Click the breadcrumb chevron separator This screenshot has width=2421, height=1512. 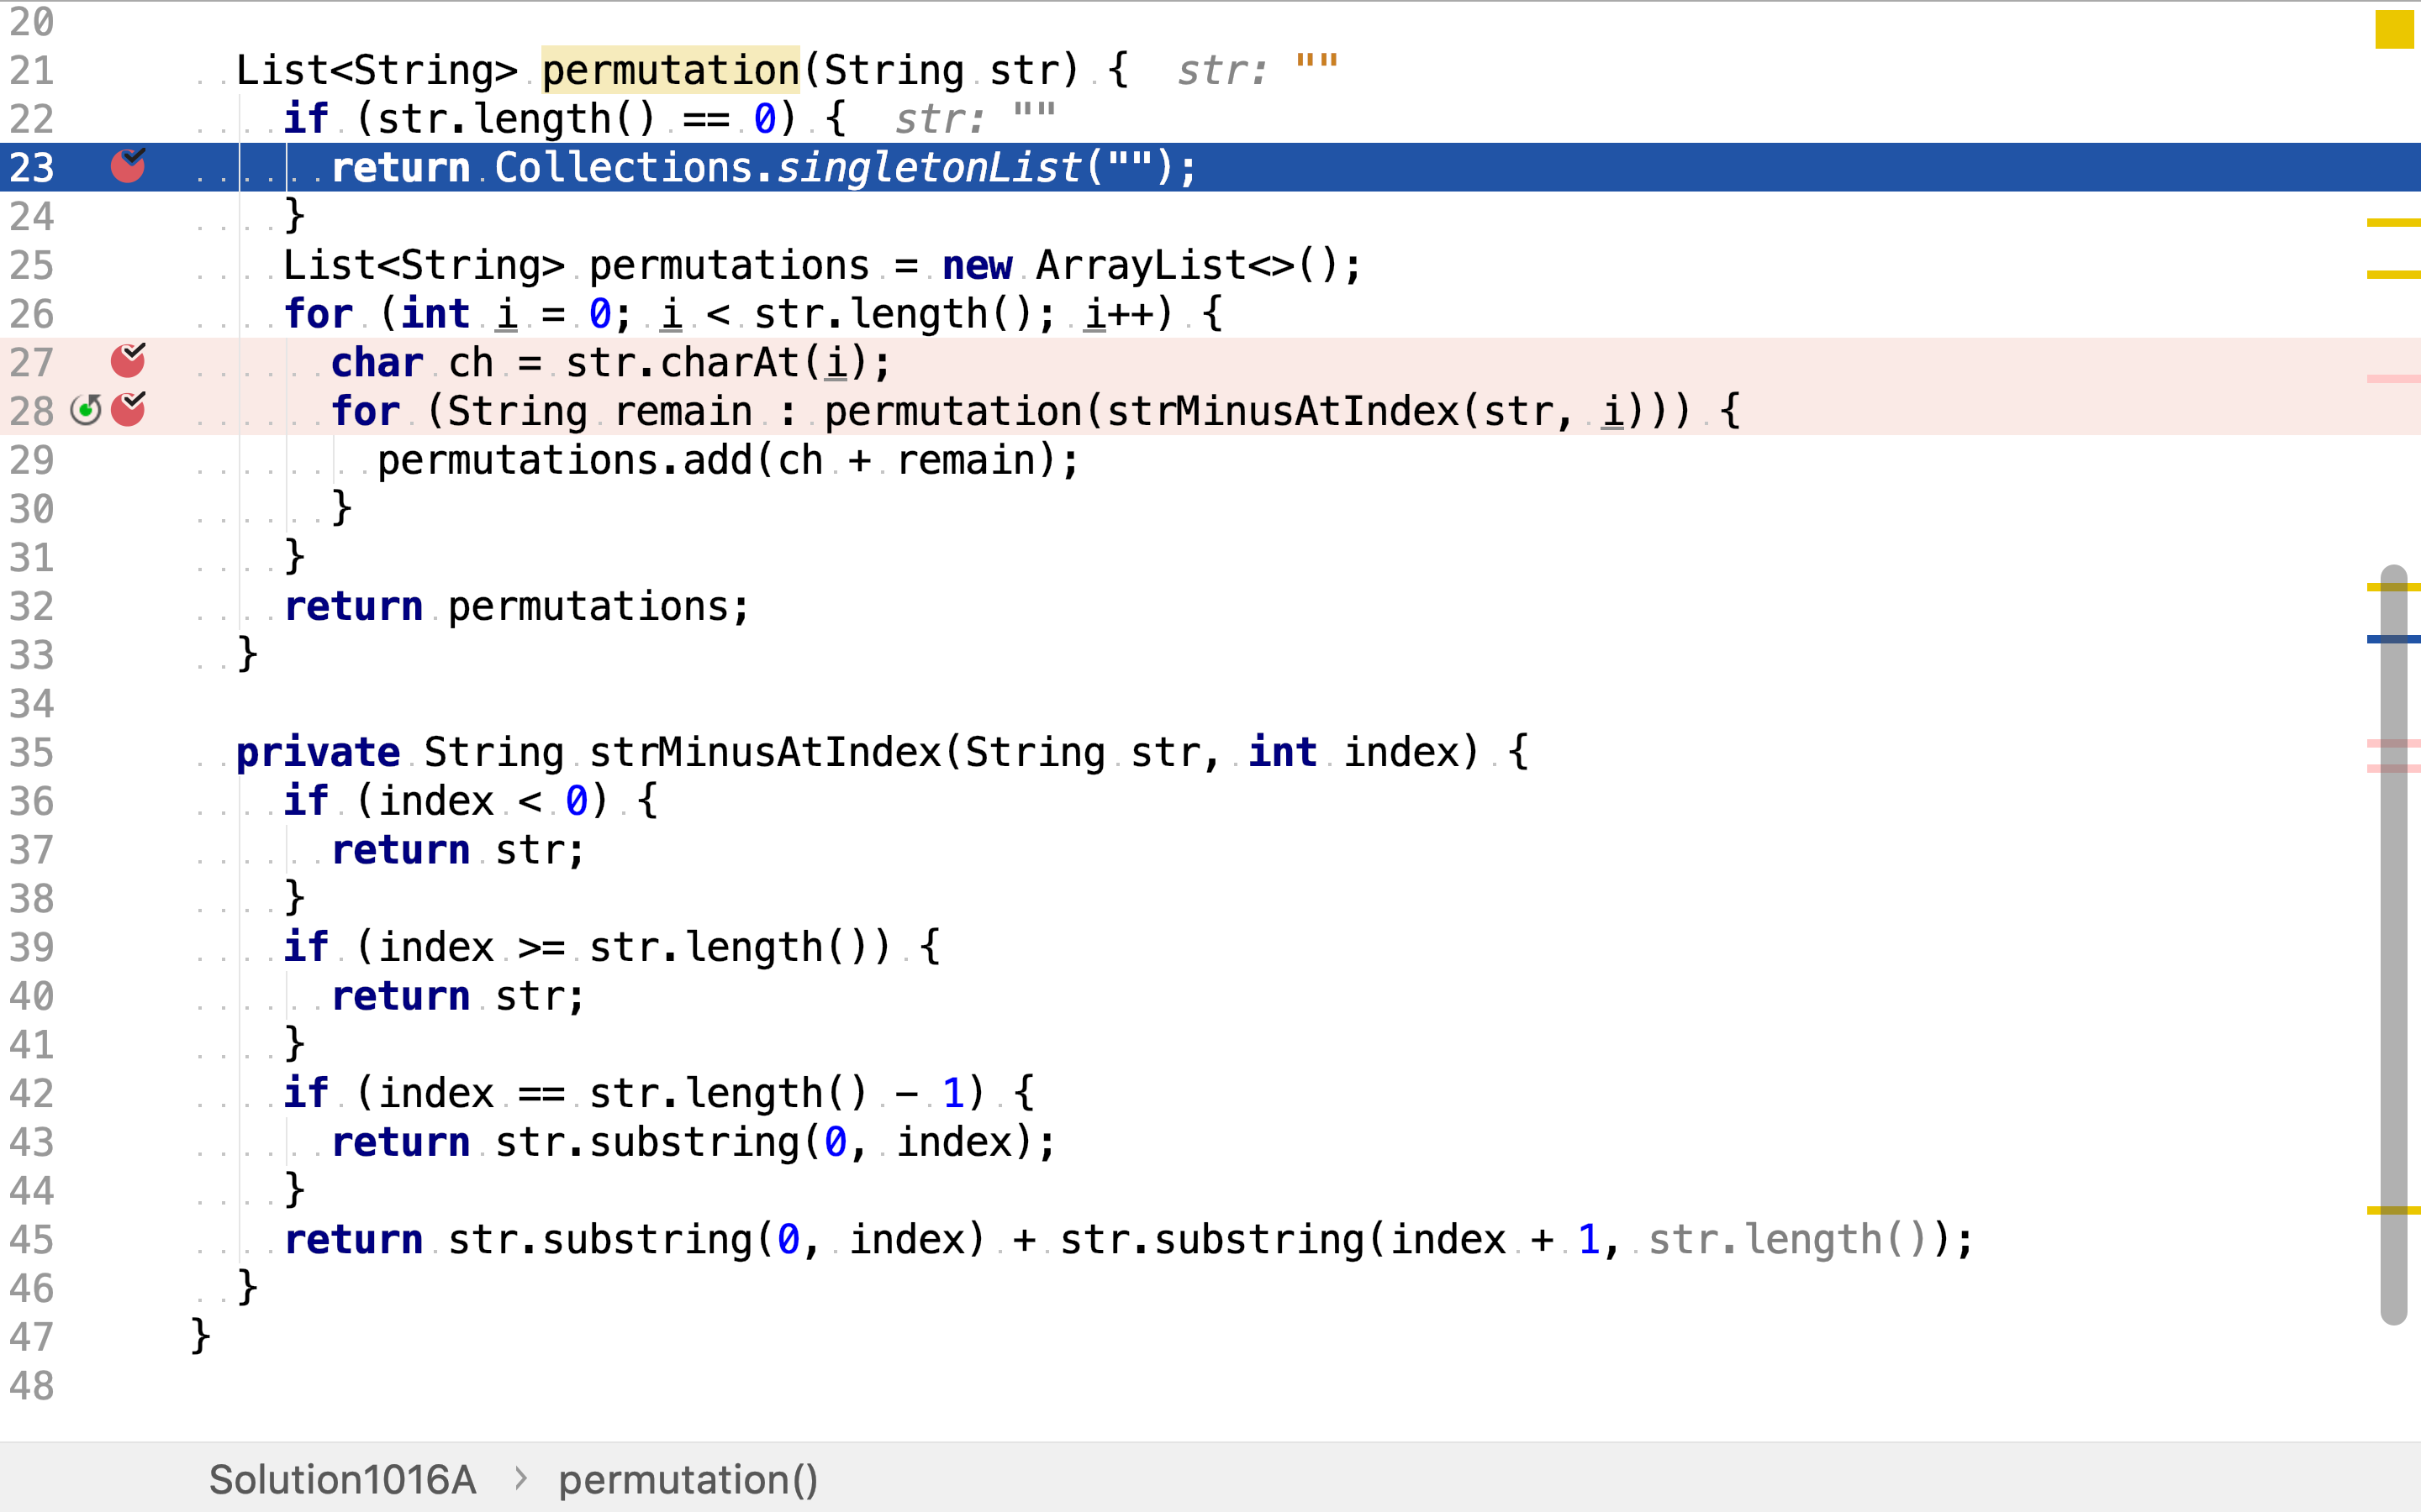[520, 1478]
